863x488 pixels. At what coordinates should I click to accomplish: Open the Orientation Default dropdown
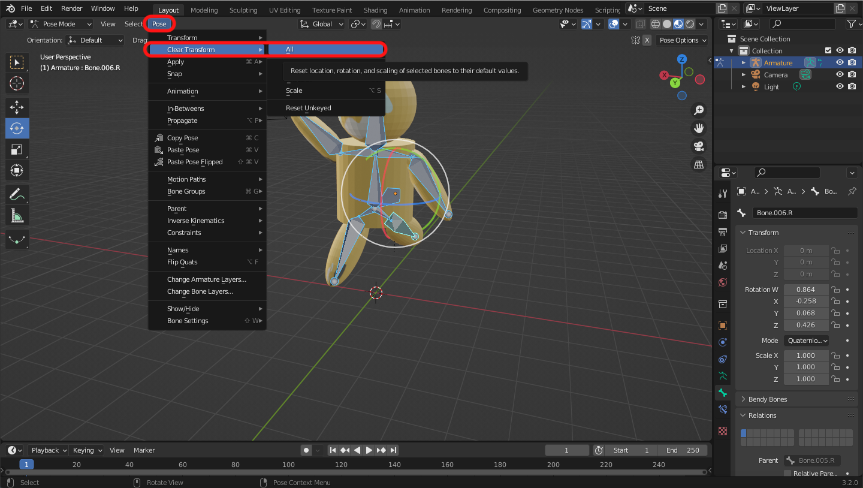95,40
